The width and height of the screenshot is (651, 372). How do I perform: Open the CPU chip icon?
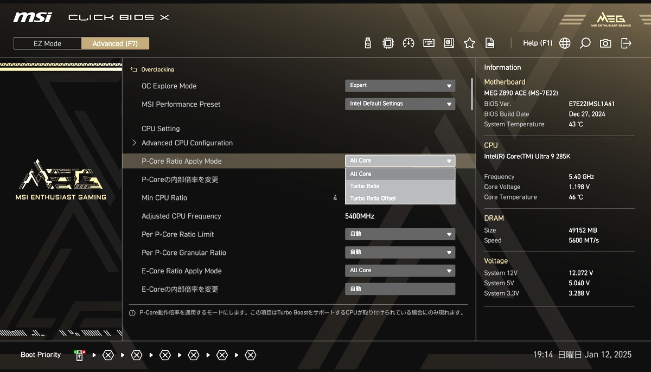pos(388,43)
